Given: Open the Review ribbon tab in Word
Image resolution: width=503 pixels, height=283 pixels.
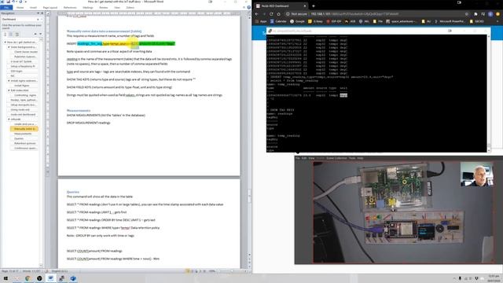Looking at the screenshot, I should (103, 7).
